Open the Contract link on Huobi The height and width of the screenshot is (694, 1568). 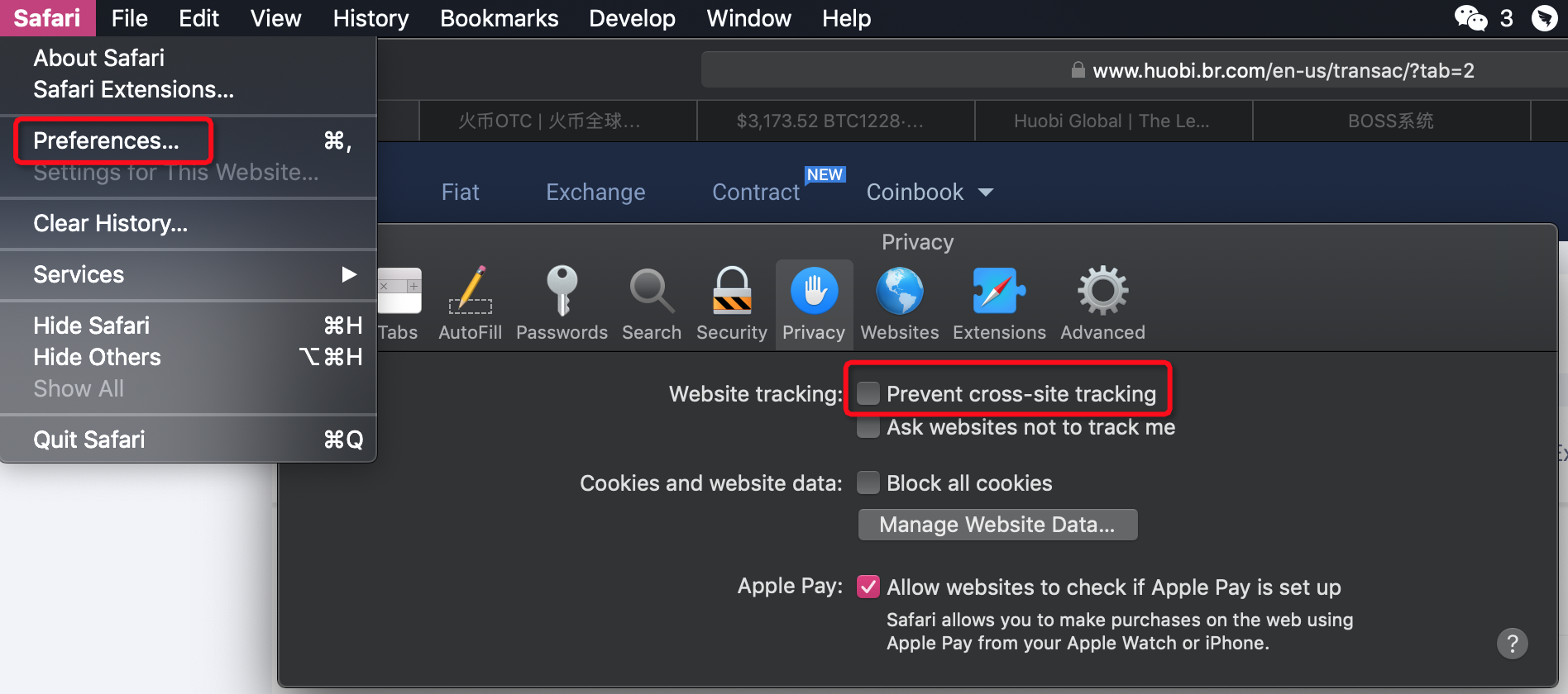[756, 193]
